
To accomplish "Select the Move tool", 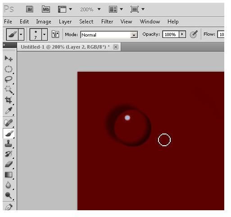I will pos(9,58).
